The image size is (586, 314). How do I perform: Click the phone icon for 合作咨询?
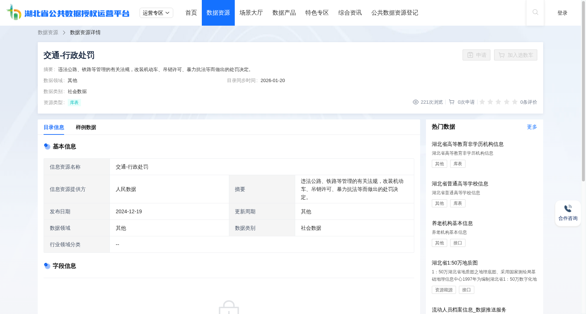coord(568,208)
